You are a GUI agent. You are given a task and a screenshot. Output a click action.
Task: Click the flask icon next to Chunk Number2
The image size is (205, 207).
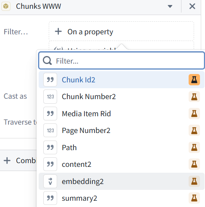pos(194,97)
